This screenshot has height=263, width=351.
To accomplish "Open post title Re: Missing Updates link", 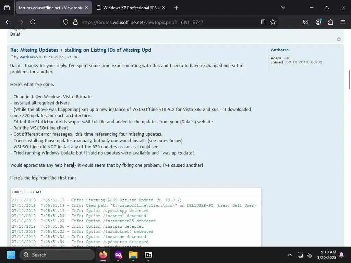I will tap(81, 50).
